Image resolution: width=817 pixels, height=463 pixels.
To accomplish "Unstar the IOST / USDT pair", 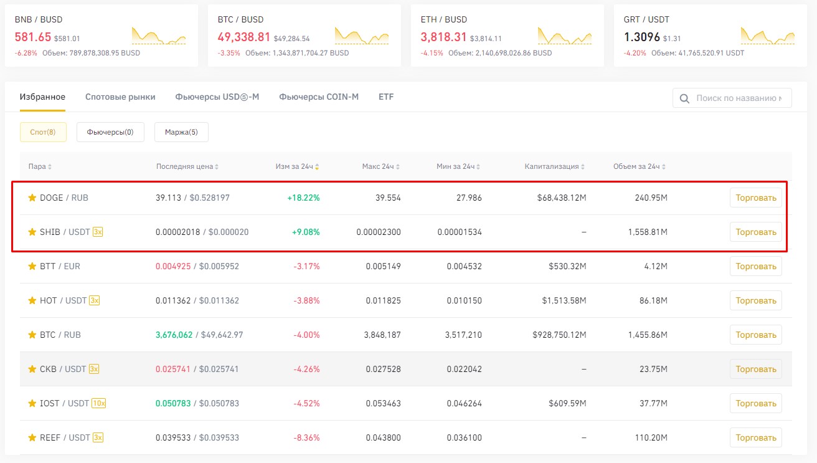I will [x=32, y=403].
